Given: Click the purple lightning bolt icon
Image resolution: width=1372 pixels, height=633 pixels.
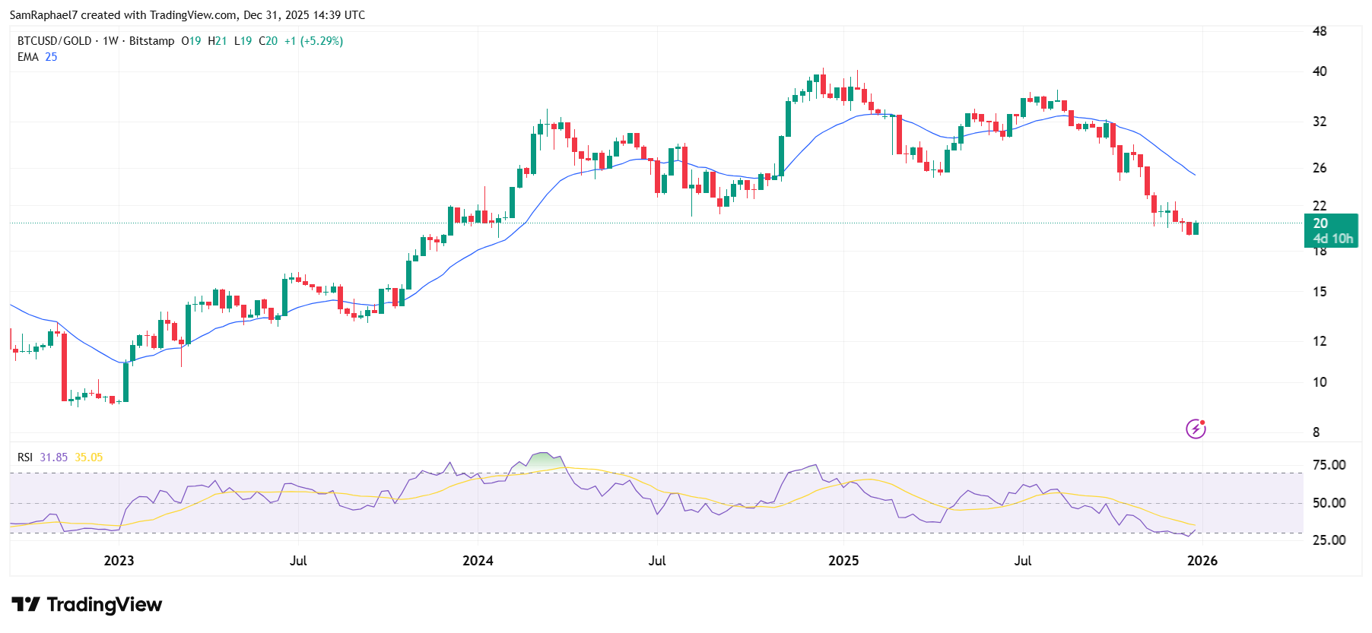Looking at the screenshot, I should pos(1196,429).
